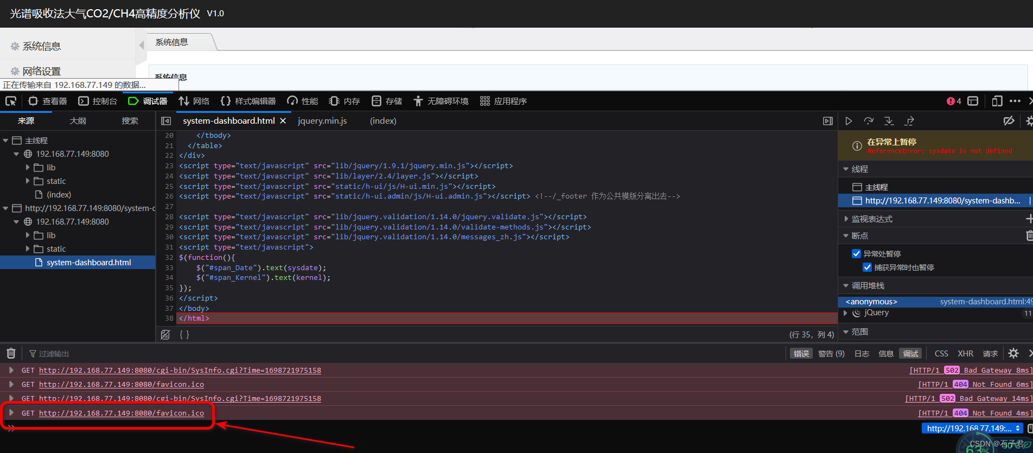The height and width of the screenshot is (453, 1033).
Task: Click the blackbox source icon below editor
Action: coord(165,335)
